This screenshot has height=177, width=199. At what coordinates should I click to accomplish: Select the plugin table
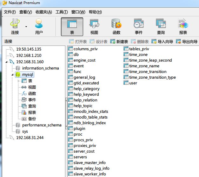[79, 129]
